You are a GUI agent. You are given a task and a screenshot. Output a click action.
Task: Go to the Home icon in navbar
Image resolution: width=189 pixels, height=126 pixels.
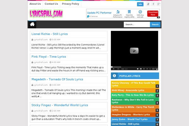(32, 24)
